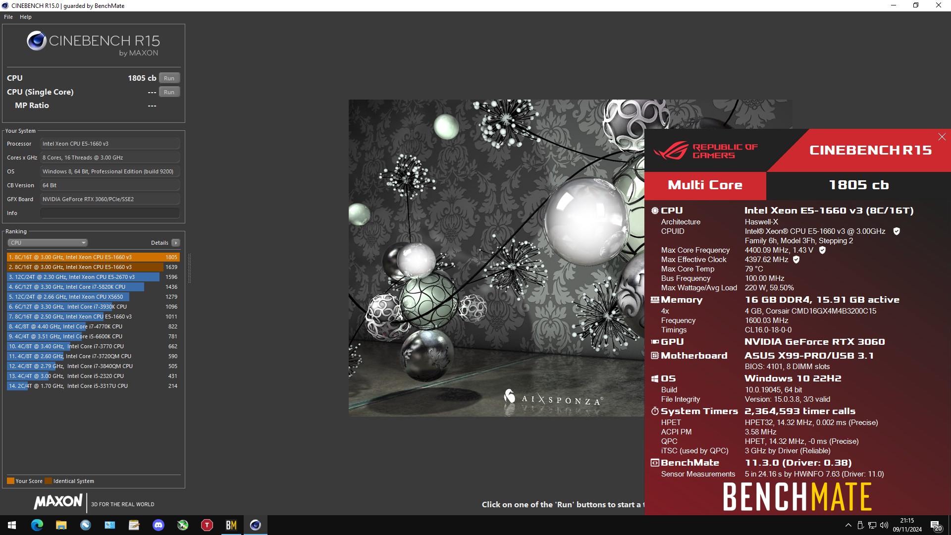Click the Identical System legend swatch
951x535 pixels.
[48, 481]
